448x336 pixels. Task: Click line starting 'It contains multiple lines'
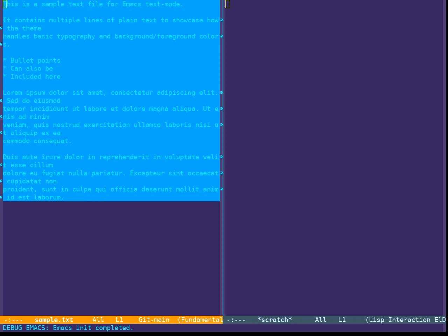click(111, 20)
